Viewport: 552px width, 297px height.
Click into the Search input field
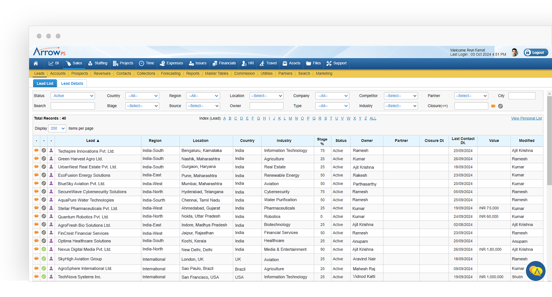(73, 106)
